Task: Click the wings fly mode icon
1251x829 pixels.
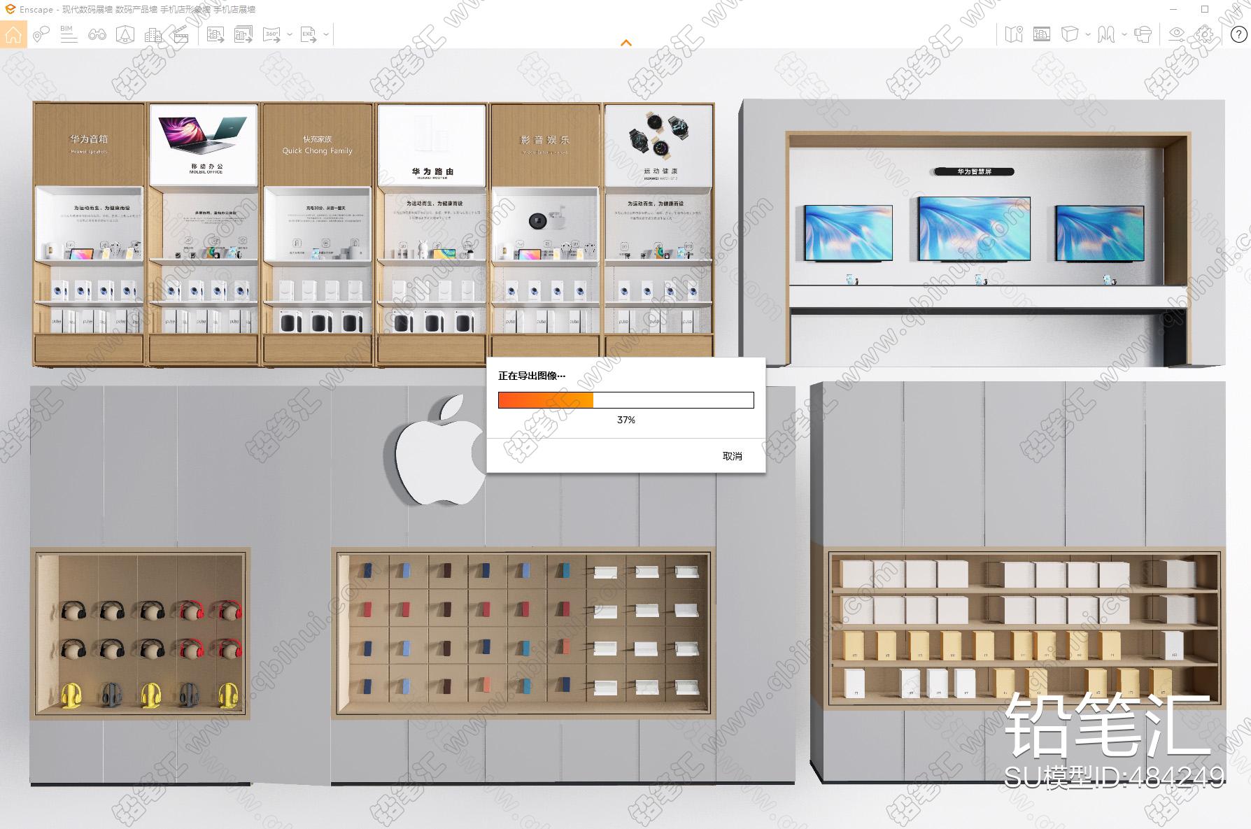Action: [x=1106, y=34]
